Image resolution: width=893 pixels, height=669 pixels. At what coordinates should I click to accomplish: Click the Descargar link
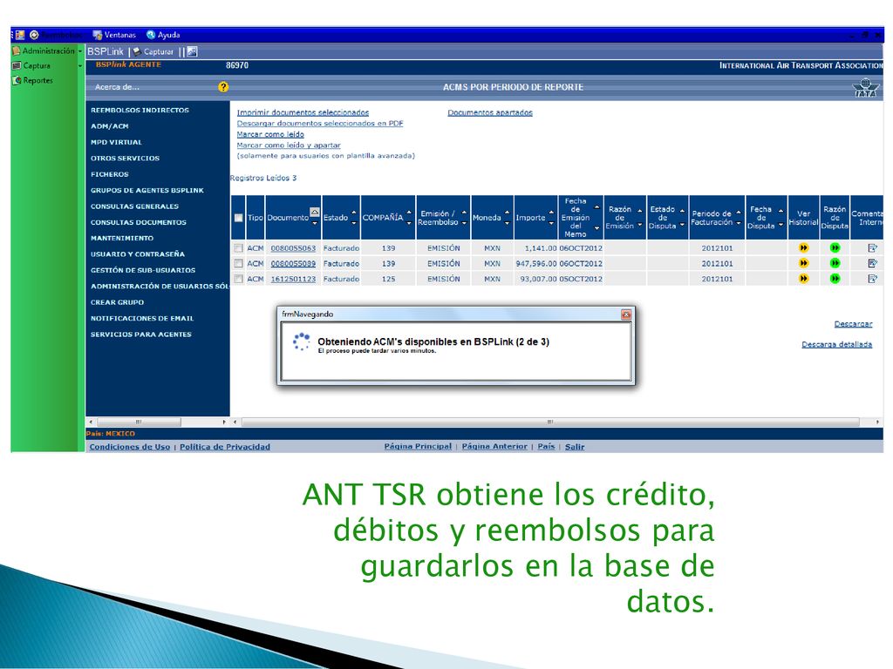click(x=853, y=324)
